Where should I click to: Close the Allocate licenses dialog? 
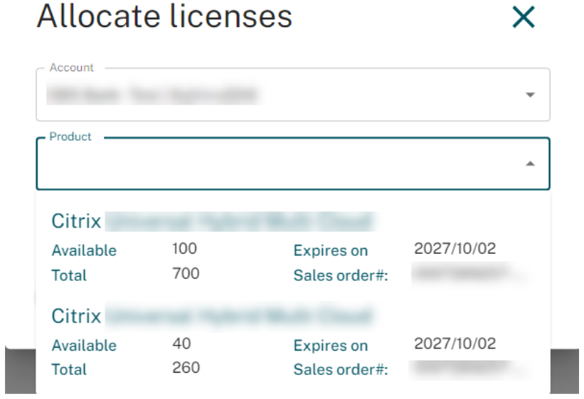[523, 18]
